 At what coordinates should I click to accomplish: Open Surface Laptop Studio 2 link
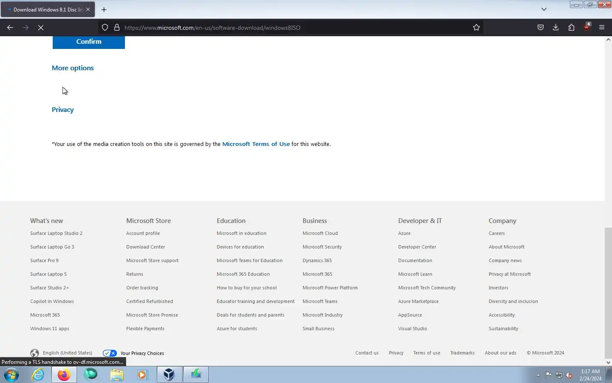tap(56, 233)
